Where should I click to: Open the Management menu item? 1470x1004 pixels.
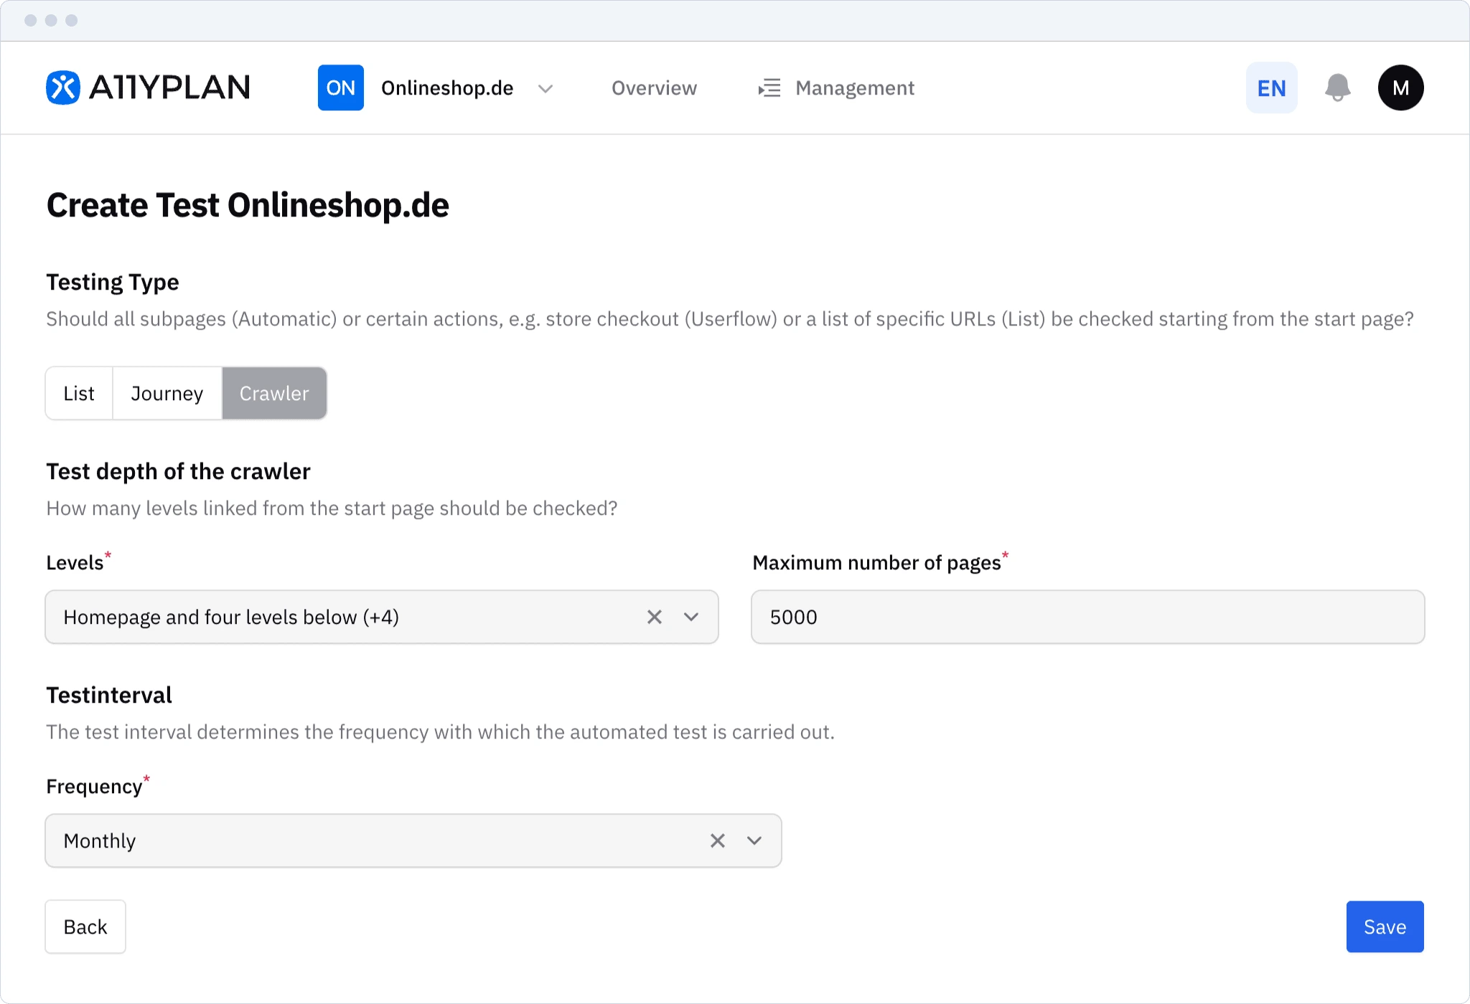point(854,87)
